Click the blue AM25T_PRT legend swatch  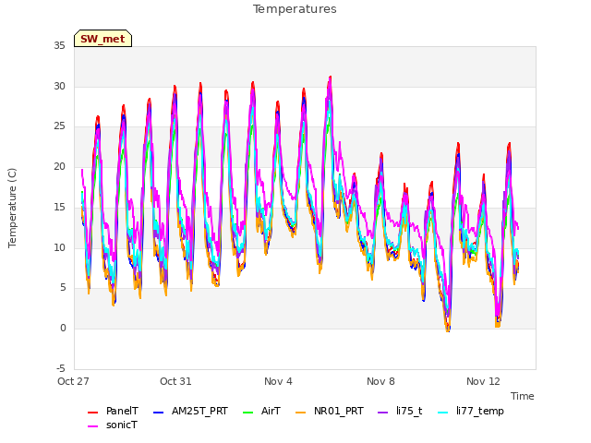(x=159, y=413)
